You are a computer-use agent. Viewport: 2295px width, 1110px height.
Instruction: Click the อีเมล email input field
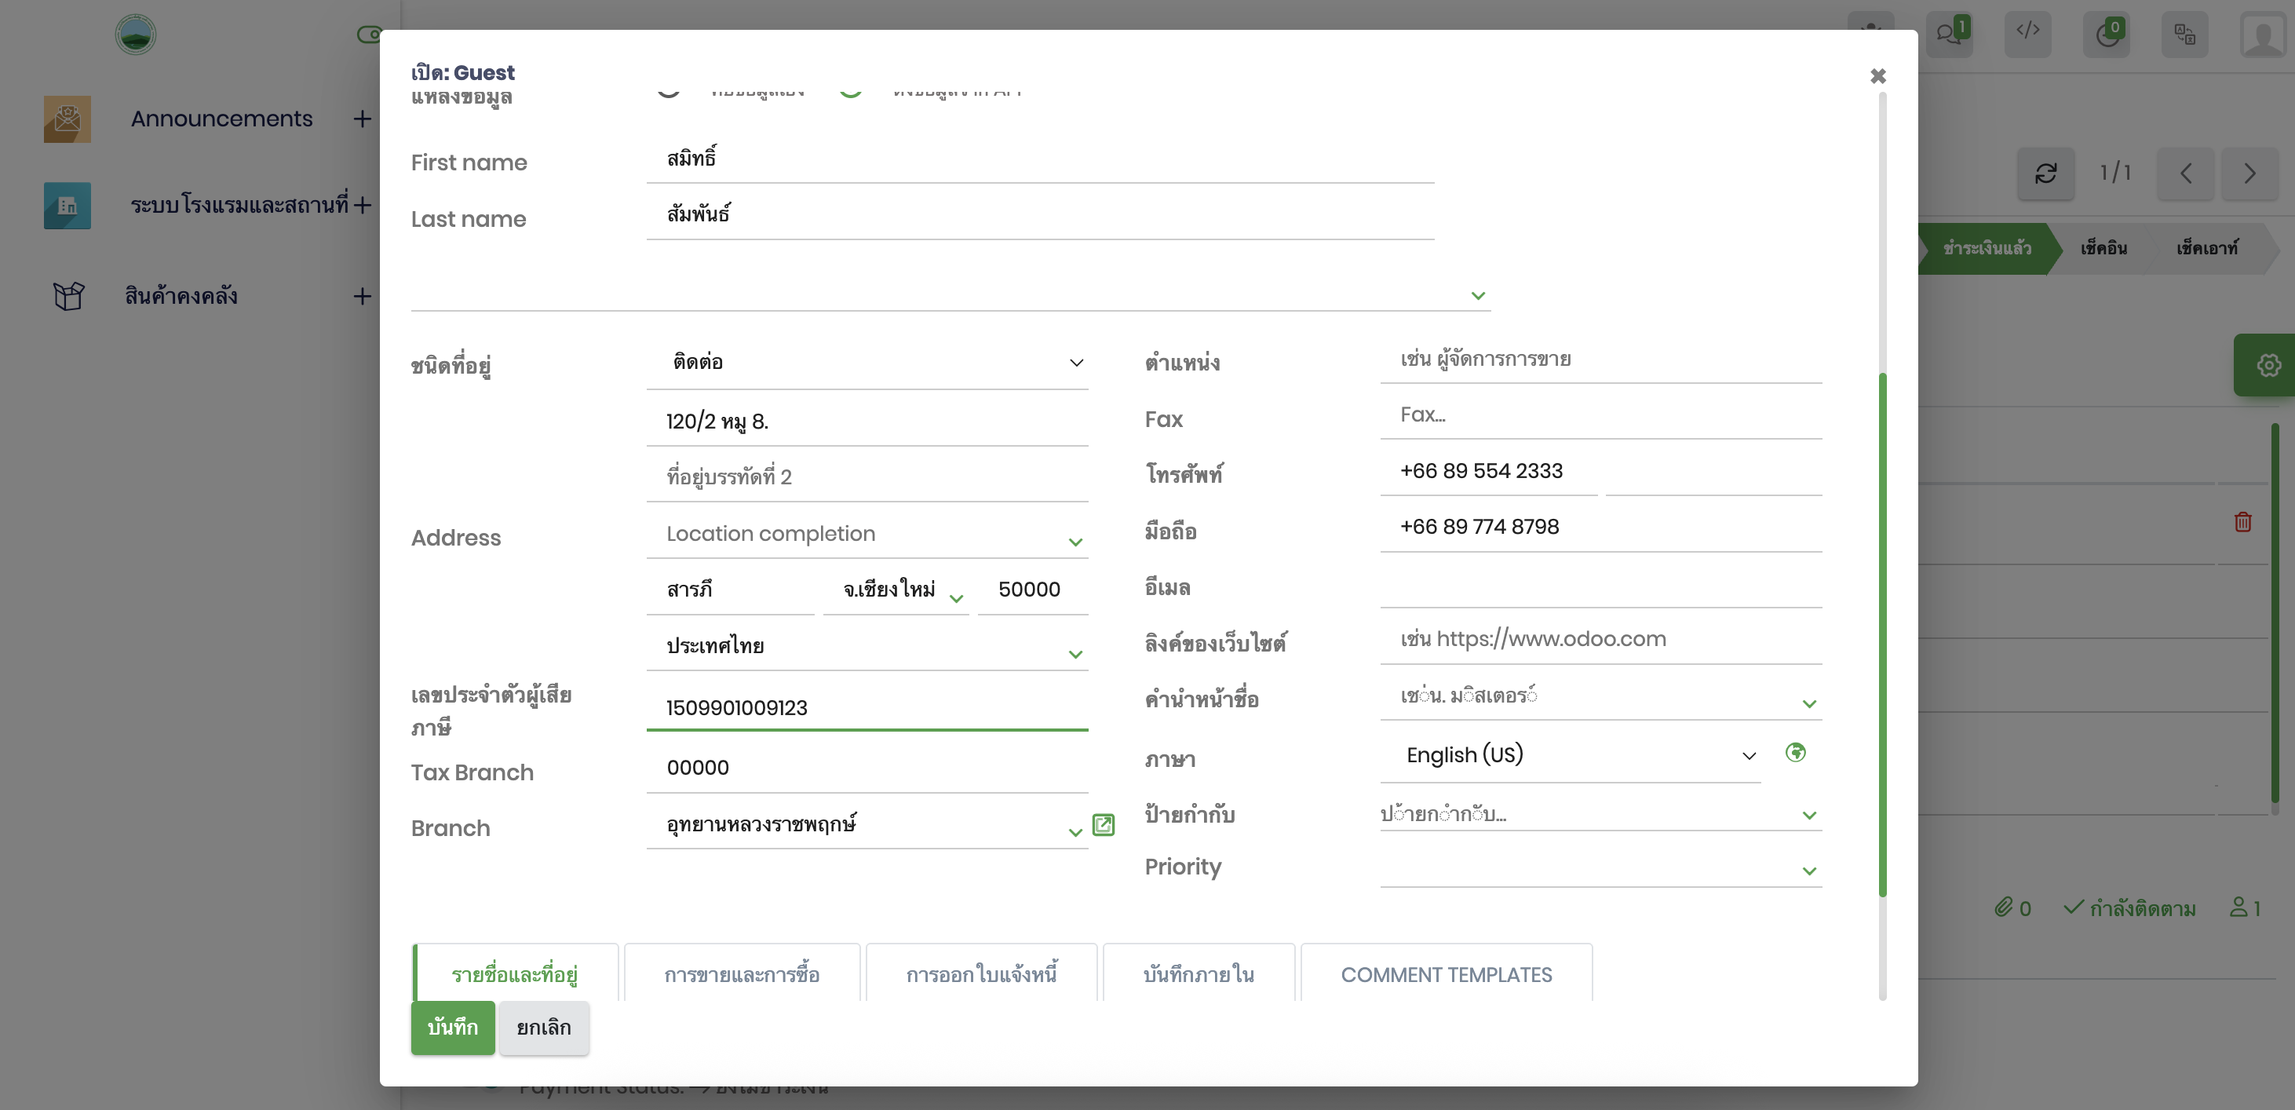[x=1600, y=586]
